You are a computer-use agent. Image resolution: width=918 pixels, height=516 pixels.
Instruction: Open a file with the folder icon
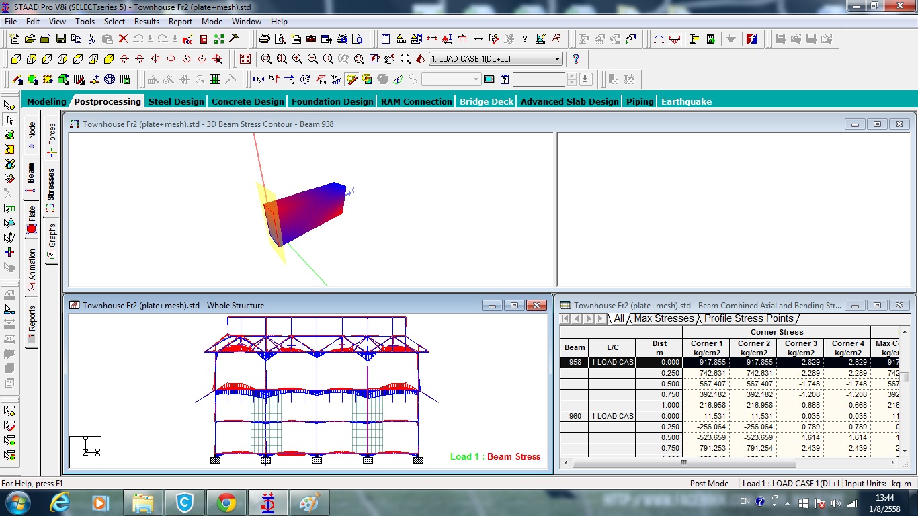(30, 38)
